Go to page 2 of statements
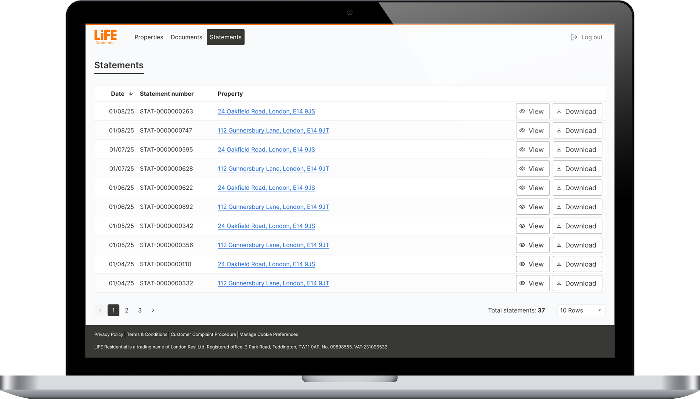 (x=127, y=310)
